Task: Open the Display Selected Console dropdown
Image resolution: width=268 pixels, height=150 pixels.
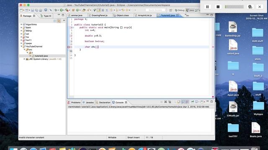Action: pos(199,102)
